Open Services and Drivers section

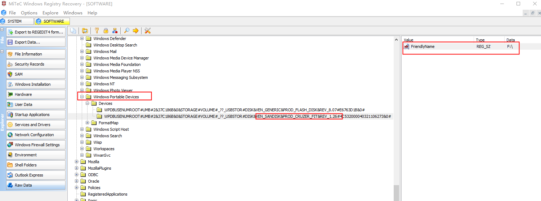[x=36, y=125]
